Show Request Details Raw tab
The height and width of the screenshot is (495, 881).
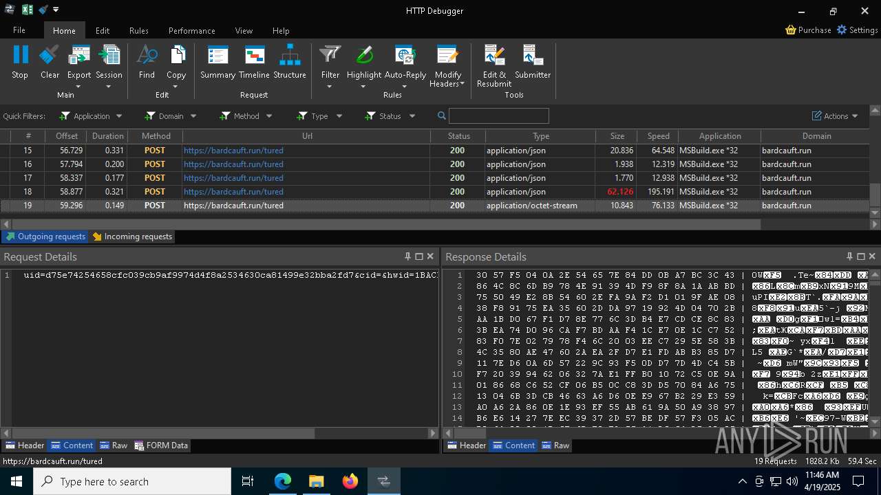coord(114,445)
